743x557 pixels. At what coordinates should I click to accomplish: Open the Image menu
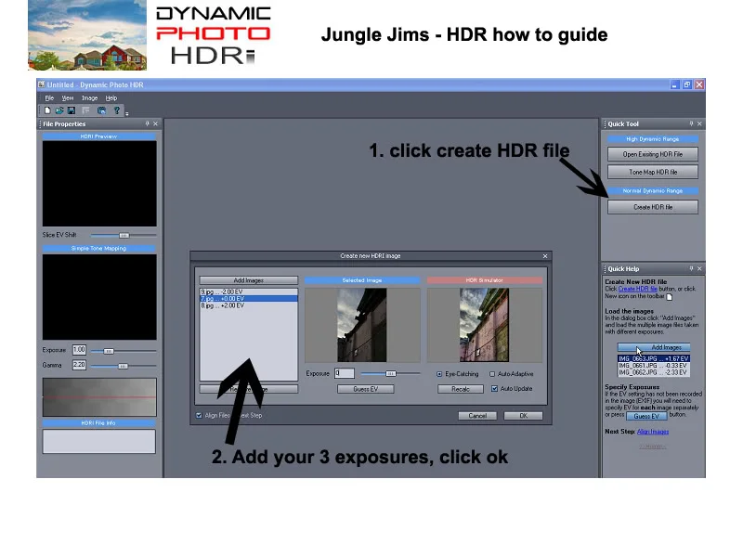click(x=89, y=98)
